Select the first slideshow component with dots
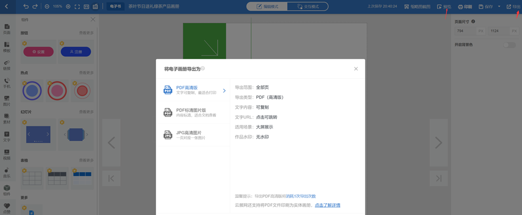The image size is (522, 215). [38, 134]
